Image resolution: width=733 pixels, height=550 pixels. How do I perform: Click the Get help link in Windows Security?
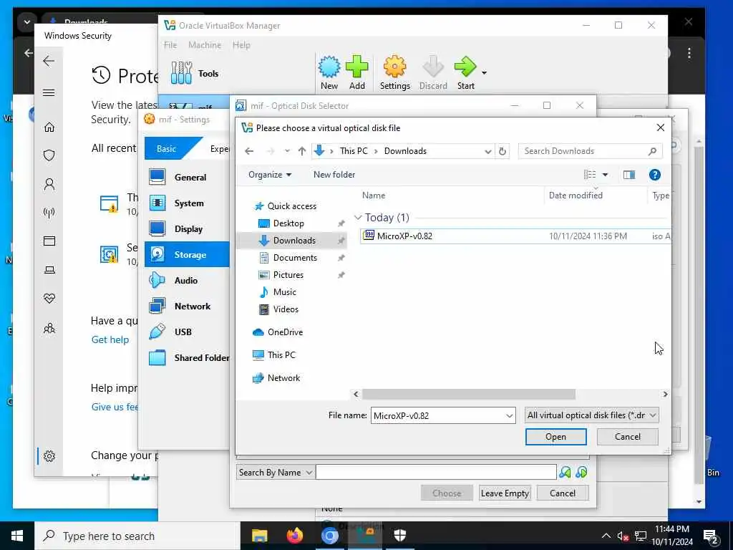110,339
